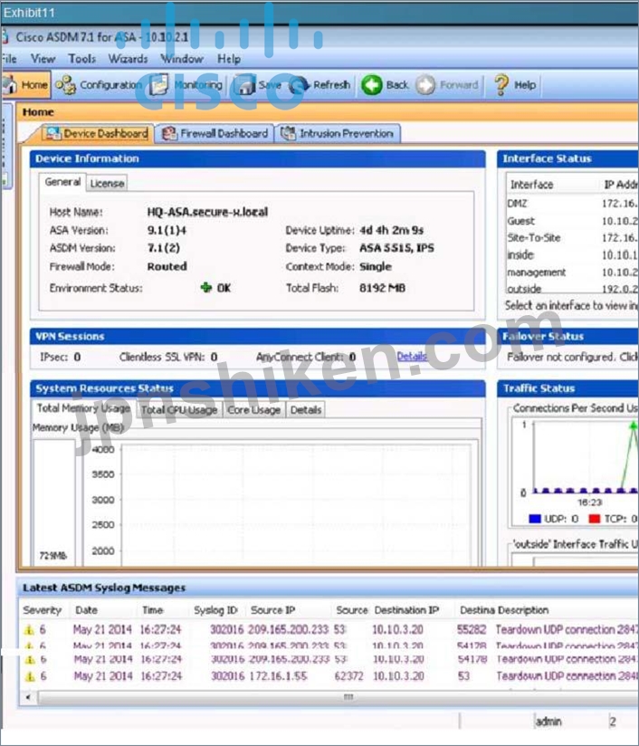This screenshot has width=639, height=746.
Task: Click the Source IP column header
Action: 273,610
